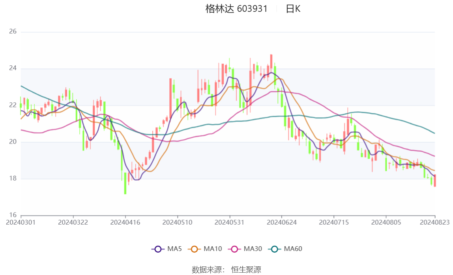This screenshot has height=275, width=453.
Task: Toggle the MA10 legend series
Action: [205, 249]
